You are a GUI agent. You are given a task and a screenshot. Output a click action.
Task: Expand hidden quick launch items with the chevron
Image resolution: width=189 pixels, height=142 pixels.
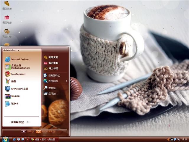click(x=27, y=139)
